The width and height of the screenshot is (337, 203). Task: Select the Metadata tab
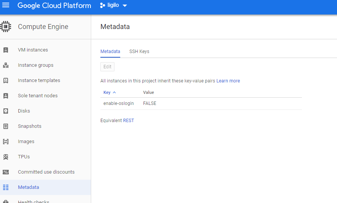tap(110, 52)
